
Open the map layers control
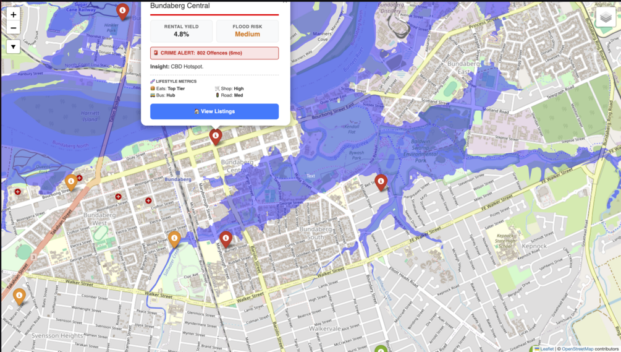(606, 17)
